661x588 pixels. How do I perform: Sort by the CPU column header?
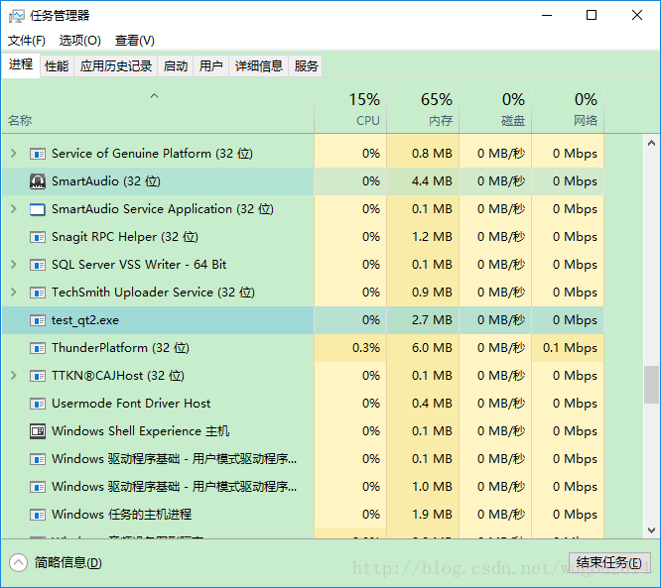pos(350,112)
